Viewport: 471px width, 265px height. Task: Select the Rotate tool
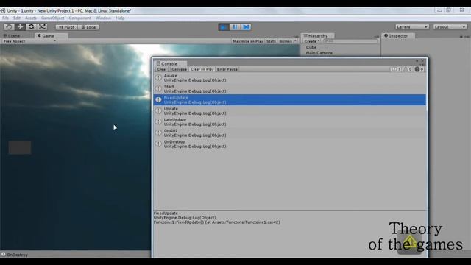click(31, 27)
